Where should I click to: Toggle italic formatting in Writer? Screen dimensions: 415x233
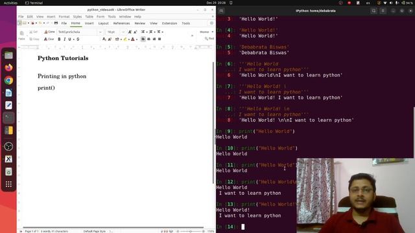coord(65,39)
